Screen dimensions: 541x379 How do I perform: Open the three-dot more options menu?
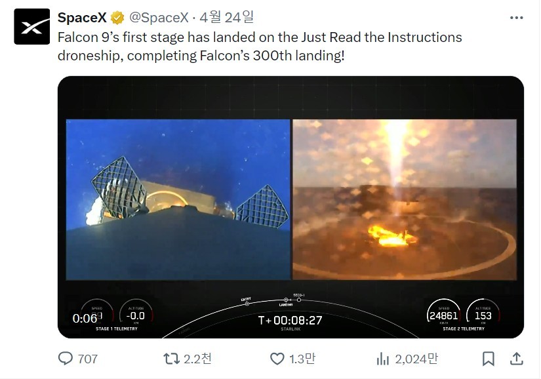click(516, 18)
